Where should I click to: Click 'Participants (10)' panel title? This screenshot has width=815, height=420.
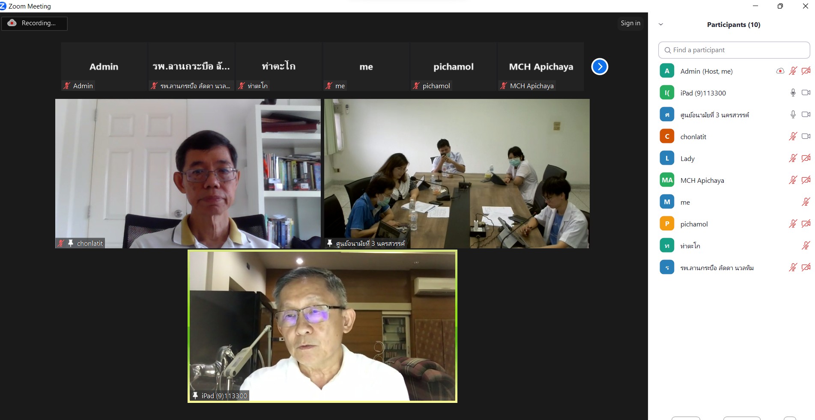(734, 25)
